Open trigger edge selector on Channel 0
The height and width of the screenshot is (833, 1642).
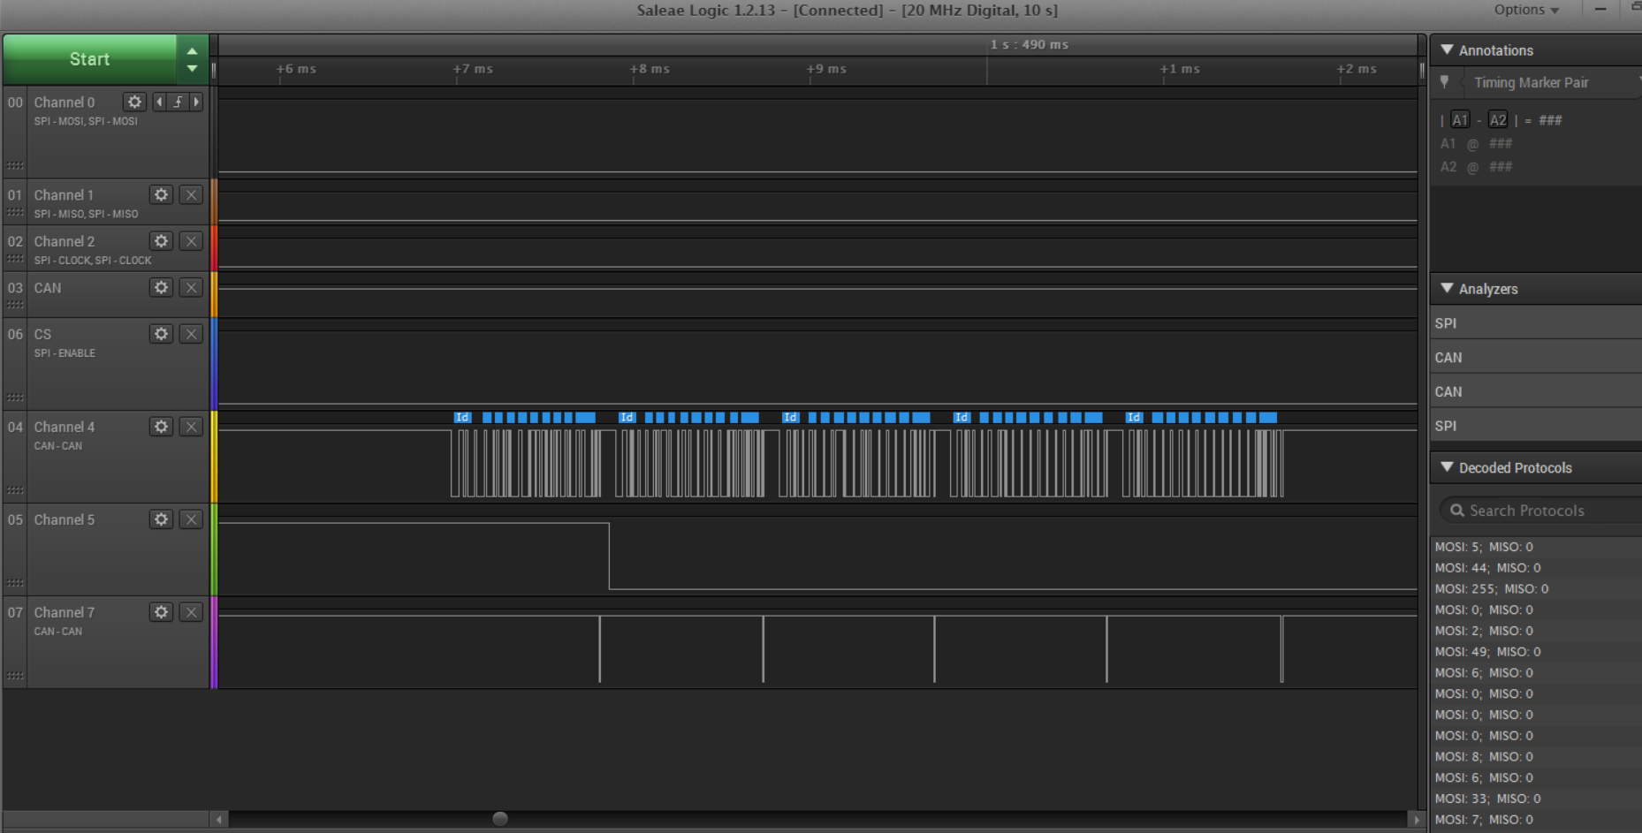(178, 102)
